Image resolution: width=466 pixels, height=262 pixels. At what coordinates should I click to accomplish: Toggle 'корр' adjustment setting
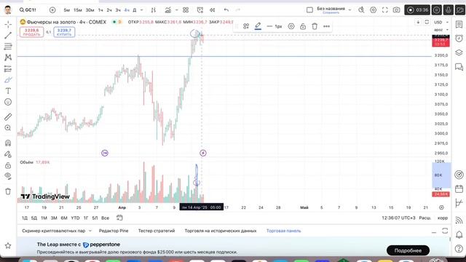[443, 218]
